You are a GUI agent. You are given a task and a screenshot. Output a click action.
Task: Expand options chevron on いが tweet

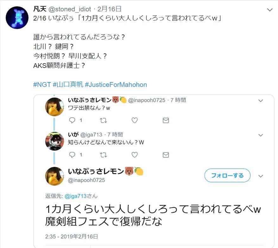click(261, 135)
